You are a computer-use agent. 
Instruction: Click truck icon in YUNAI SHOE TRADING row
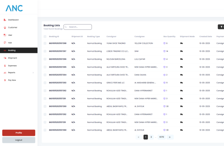181,43
